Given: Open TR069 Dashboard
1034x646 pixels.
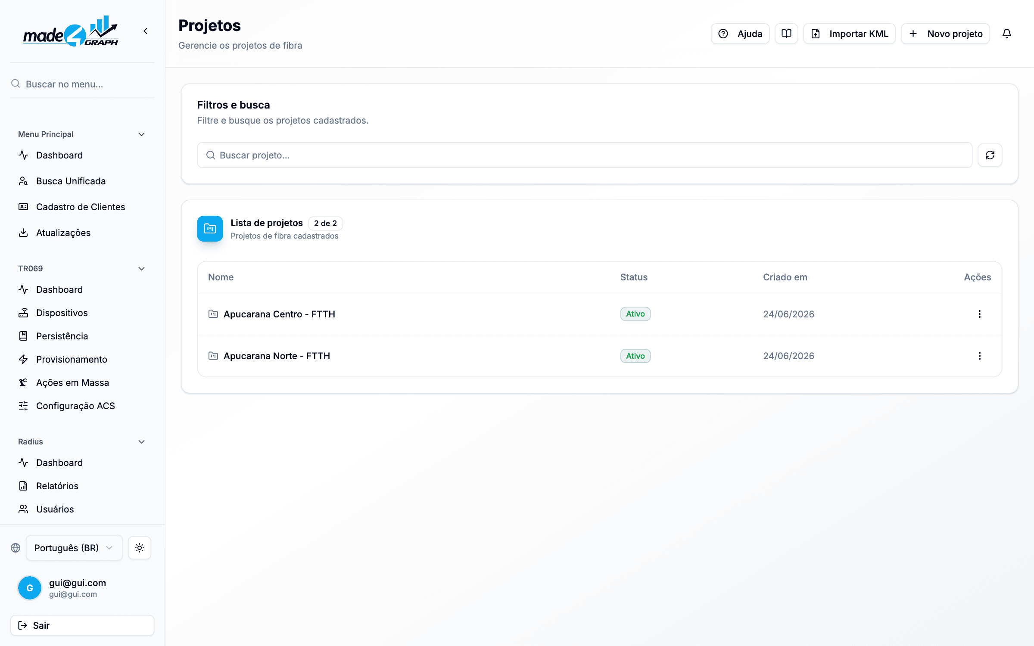Looking at the screenshot, I should pyautogui.click(x=82, y=289).
